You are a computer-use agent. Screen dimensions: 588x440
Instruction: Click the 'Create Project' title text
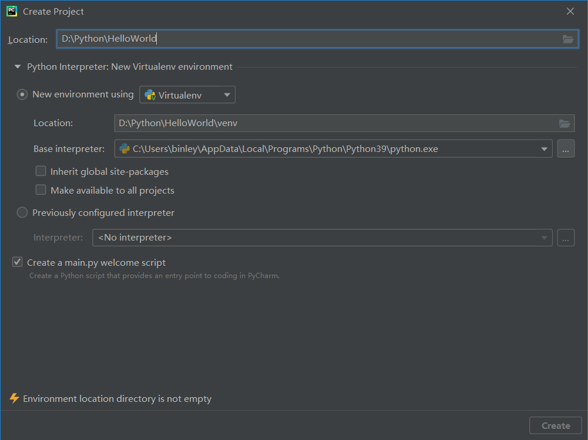tap(53, 12)
